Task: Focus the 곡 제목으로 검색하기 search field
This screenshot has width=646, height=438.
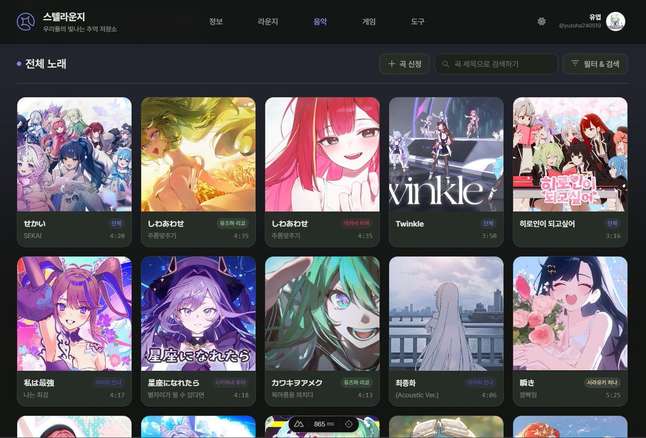Action: (496, 64)
